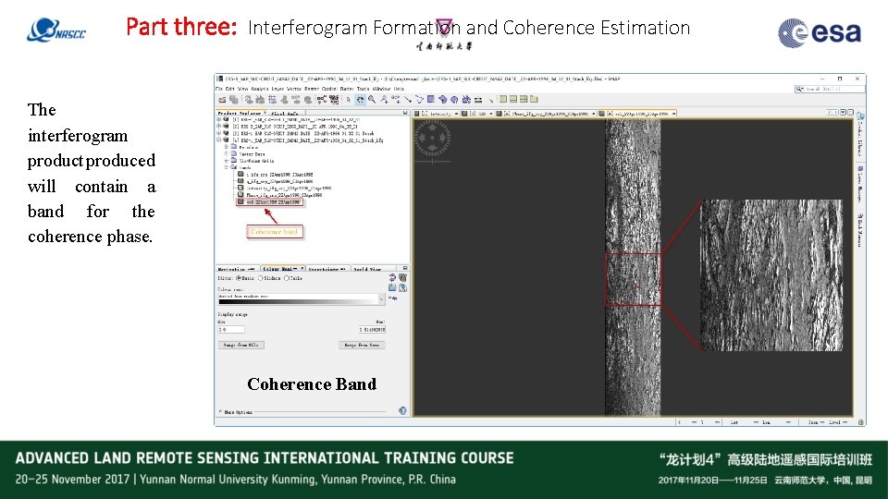Switch to the Navigation tab
Screen dimensions: 888x499
pyautogui.click(x=236, y=269)
